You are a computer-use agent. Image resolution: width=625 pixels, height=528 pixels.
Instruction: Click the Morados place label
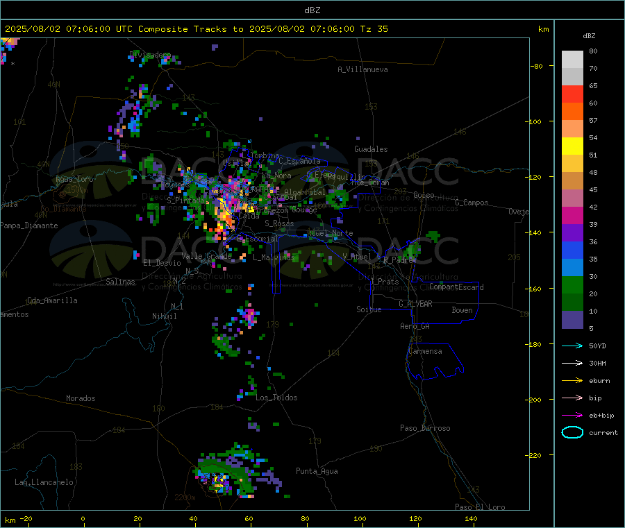[x=81, y=398]
